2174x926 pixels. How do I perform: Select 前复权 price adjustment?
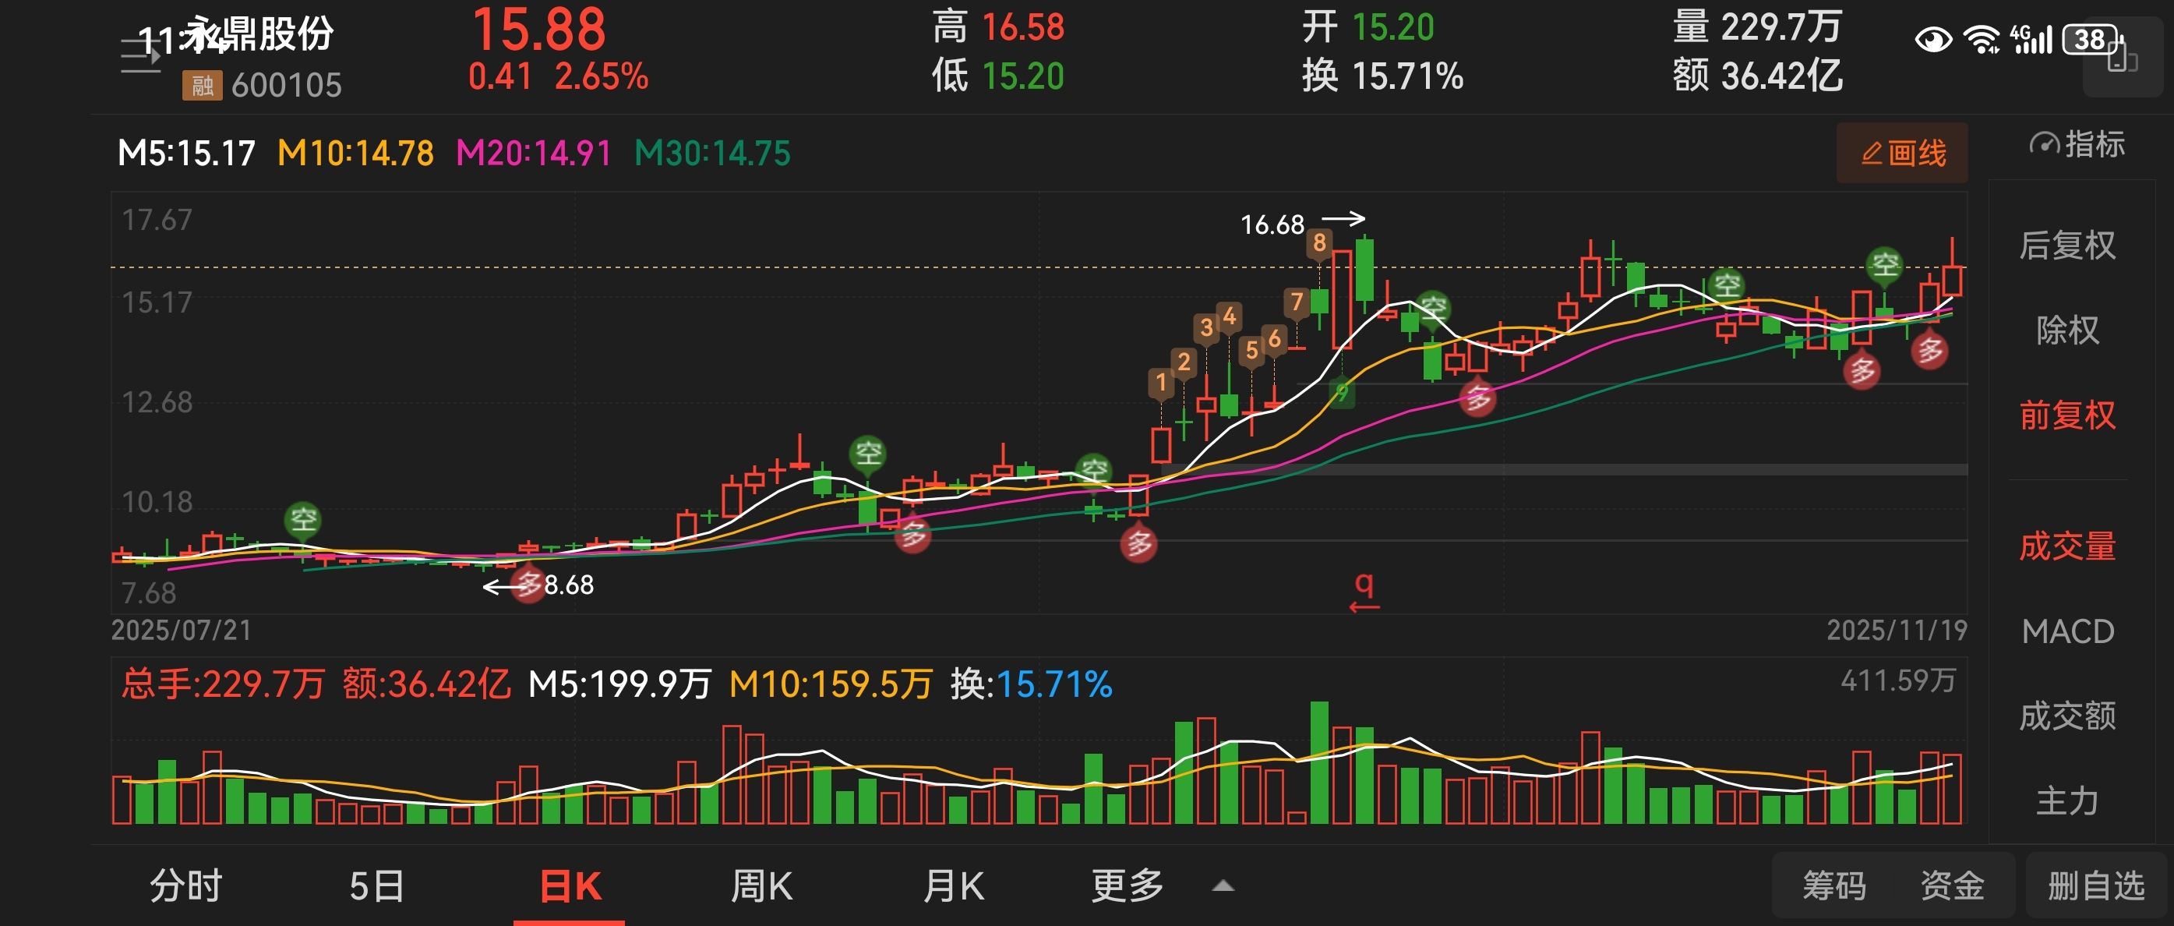coord(2066,415)
